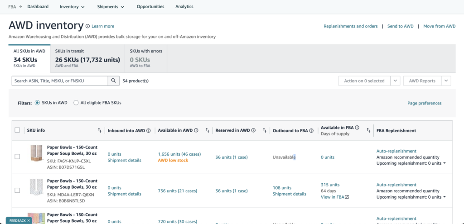Focus the Search ASIN, Title, MSKU field
The image size is (464, 224).
pos(60,81)
